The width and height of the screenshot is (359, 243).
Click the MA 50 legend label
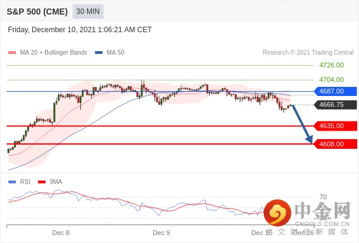[x=116, y=53]
